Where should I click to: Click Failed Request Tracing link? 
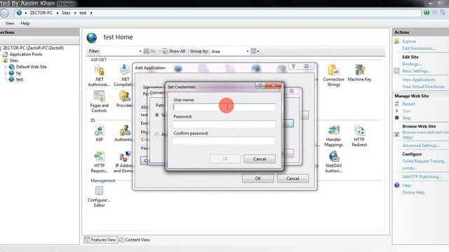click(x=424, y=161)
